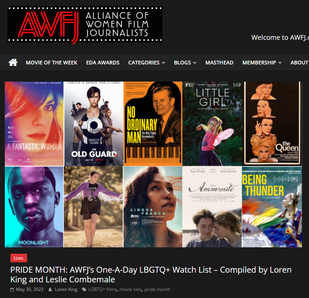Open the LGBTQ+ films tag
Screen dimensions: 309x298
tap(102, 289)
